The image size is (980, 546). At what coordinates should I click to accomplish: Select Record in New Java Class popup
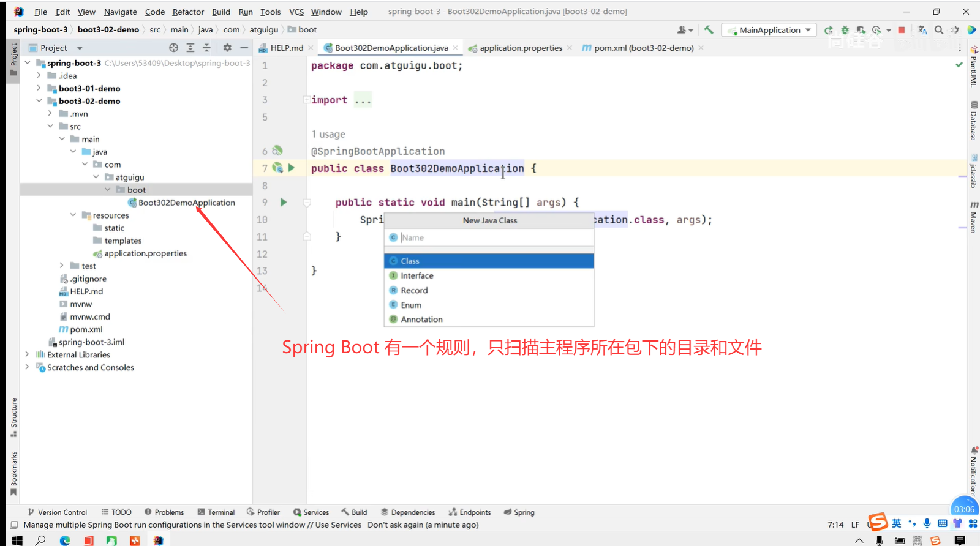tap(489, 290)
